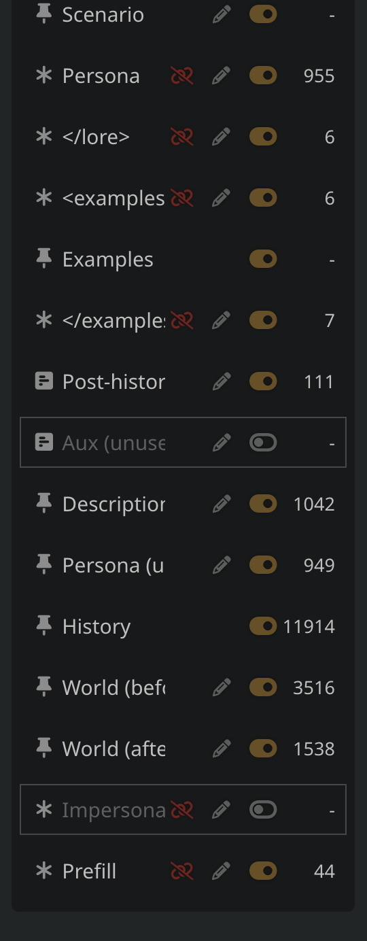The width and height of the screenshot is (367, 941).
Task: Enable the Aux (unused) prompt toggle
Action: pos(263,443)
